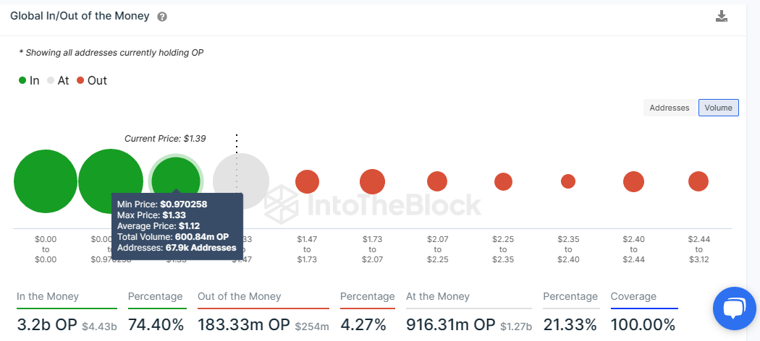Click the Out of the Money label
760x341 pixels.
tap(239, 296)
